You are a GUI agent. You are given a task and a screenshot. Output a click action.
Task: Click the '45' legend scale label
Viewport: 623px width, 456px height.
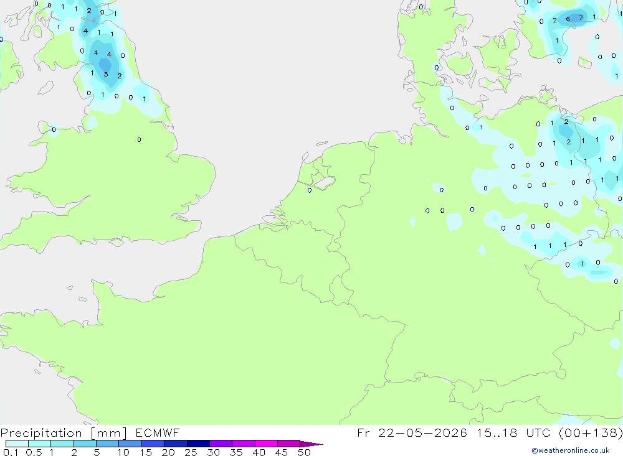(282, 452)
